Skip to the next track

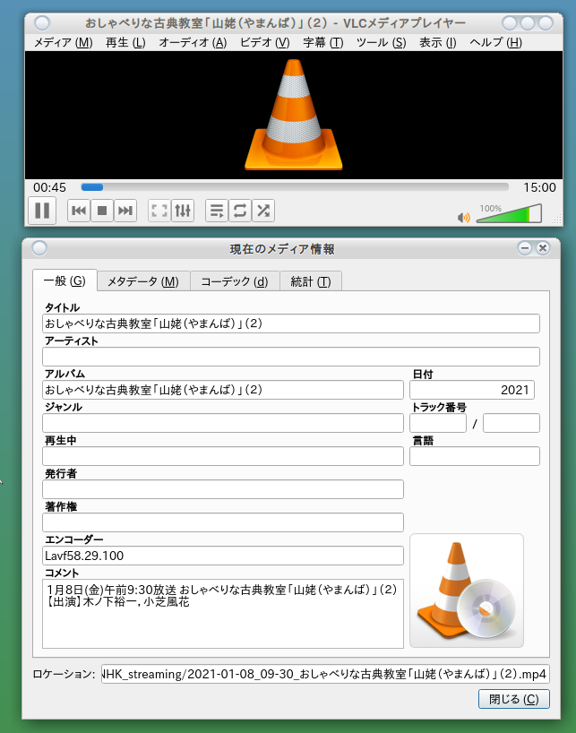(125, 211)
